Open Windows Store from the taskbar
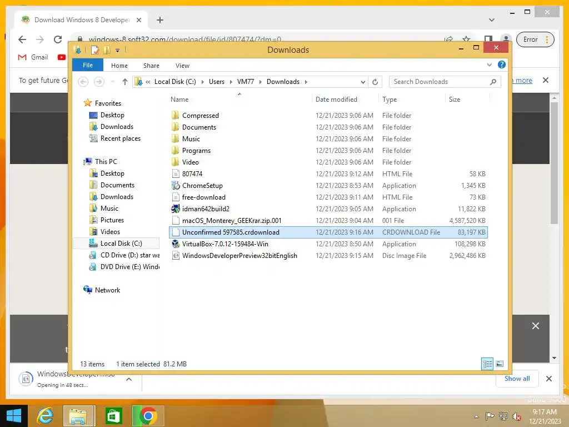The height and width of the screenshot is (427, 569). [113, 416]
